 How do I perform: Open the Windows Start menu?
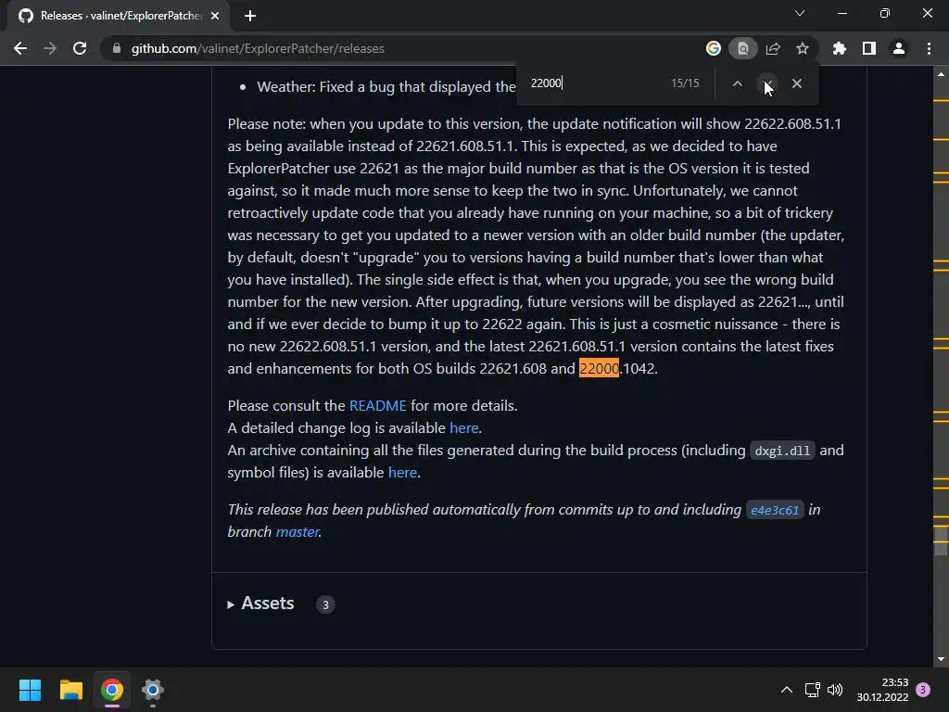[x=30, y=690]
